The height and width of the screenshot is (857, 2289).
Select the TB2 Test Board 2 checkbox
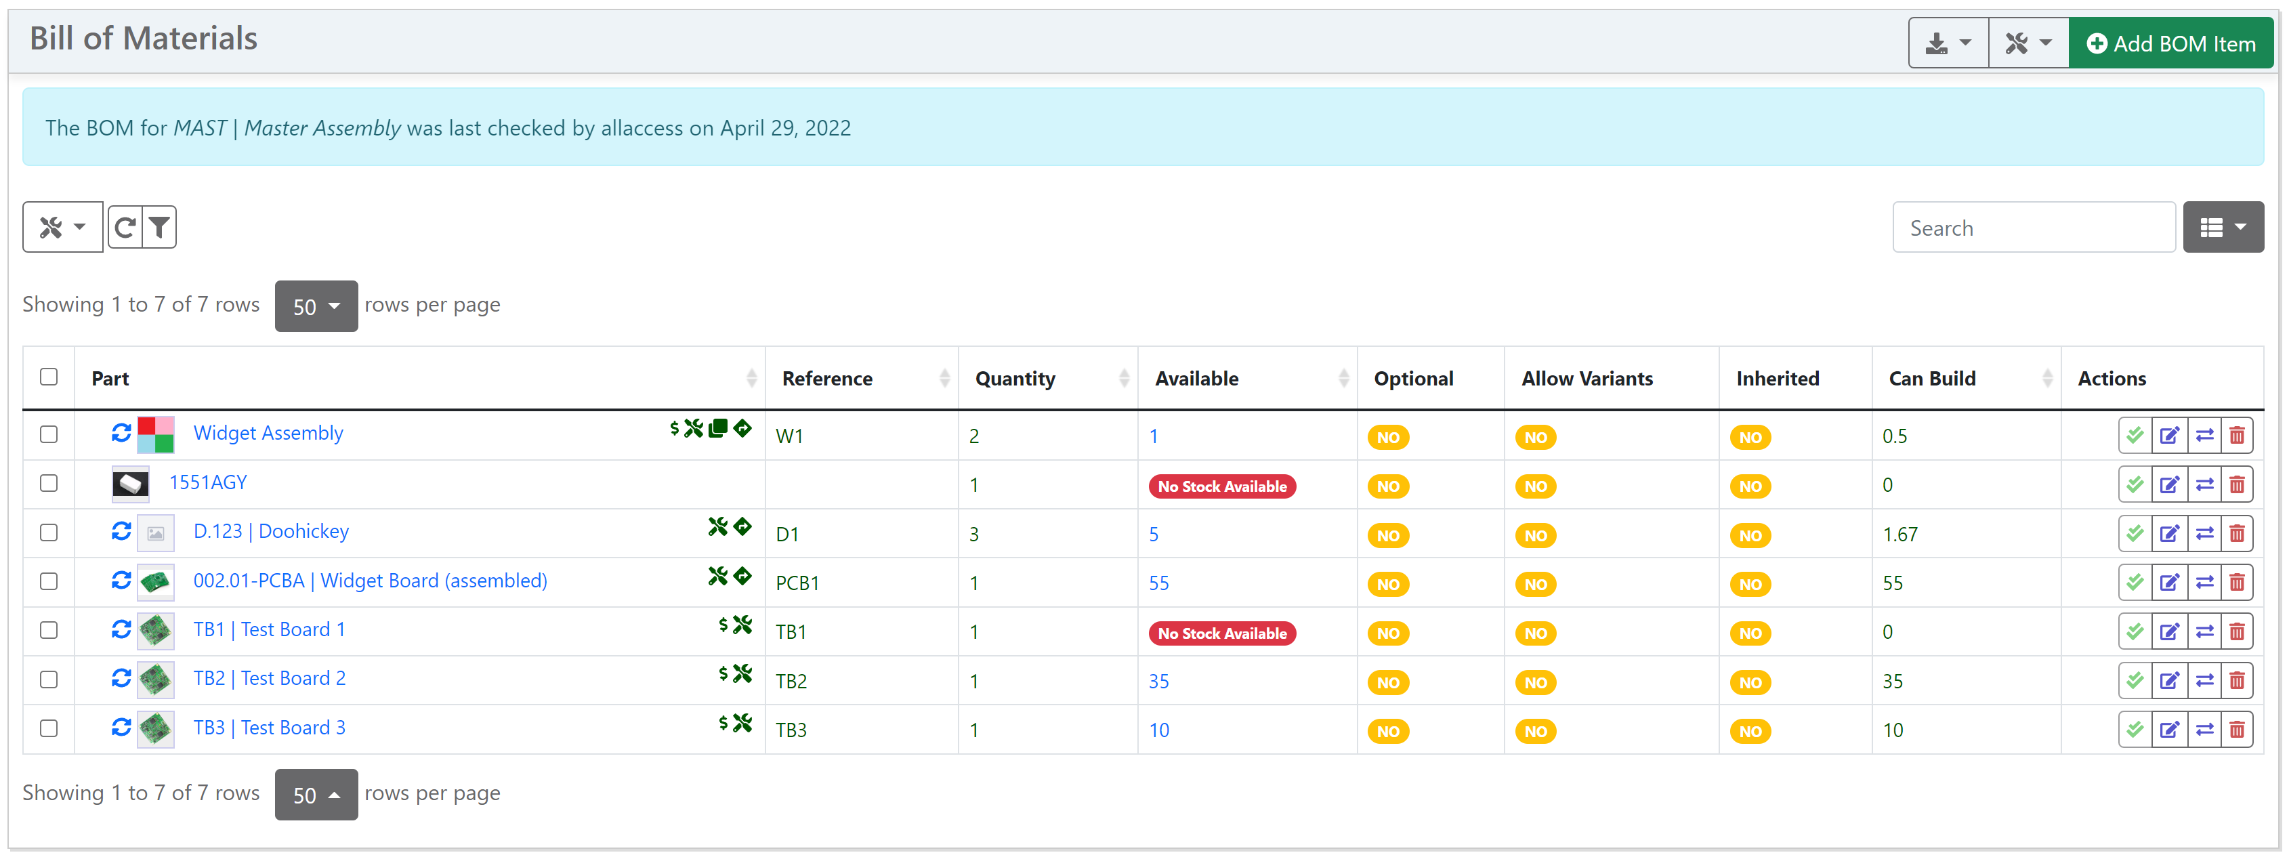pyautogui.click(x=49, y=680)
